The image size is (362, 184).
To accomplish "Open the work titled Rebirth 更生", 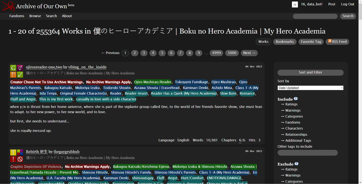I will pos(37,152).
